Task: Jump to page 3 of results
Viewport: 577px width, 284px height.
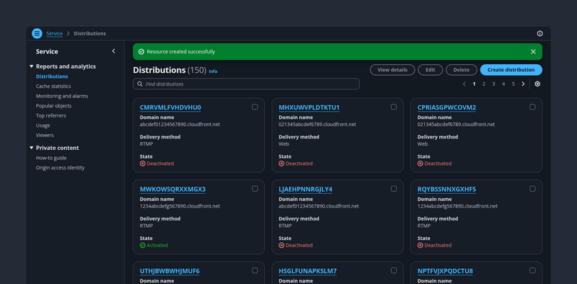Action: 493,84
